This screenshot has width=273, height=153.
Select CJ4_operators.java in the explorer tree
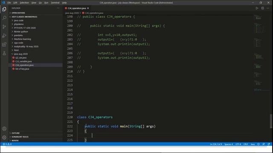pos(35,65)
